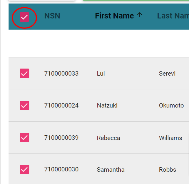
Task: Select the Okumoto last name cell
Action: point(171,105)
